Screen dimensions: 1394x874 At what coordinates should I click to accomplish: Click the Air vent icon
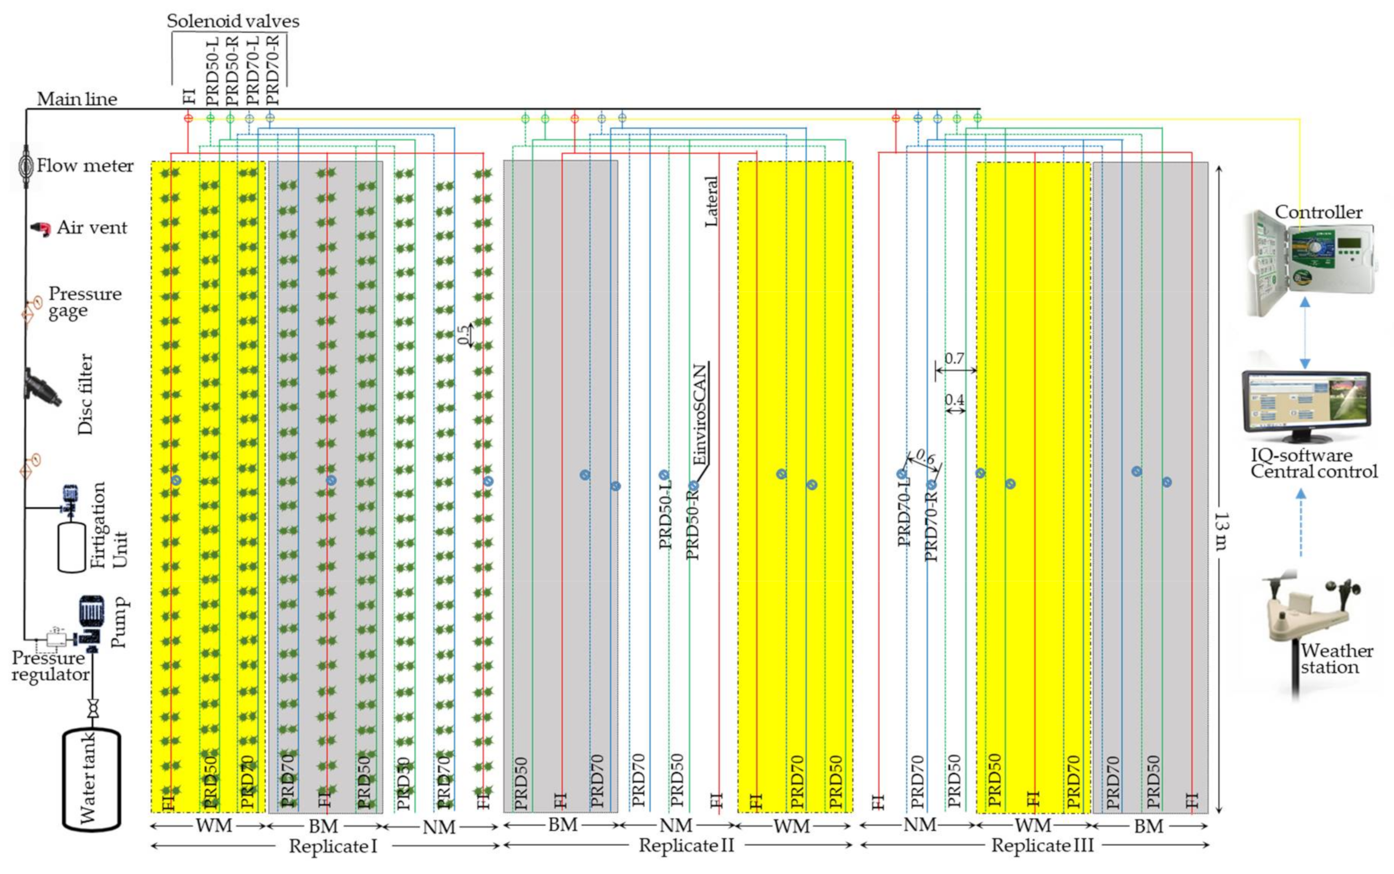click(40, 229)
